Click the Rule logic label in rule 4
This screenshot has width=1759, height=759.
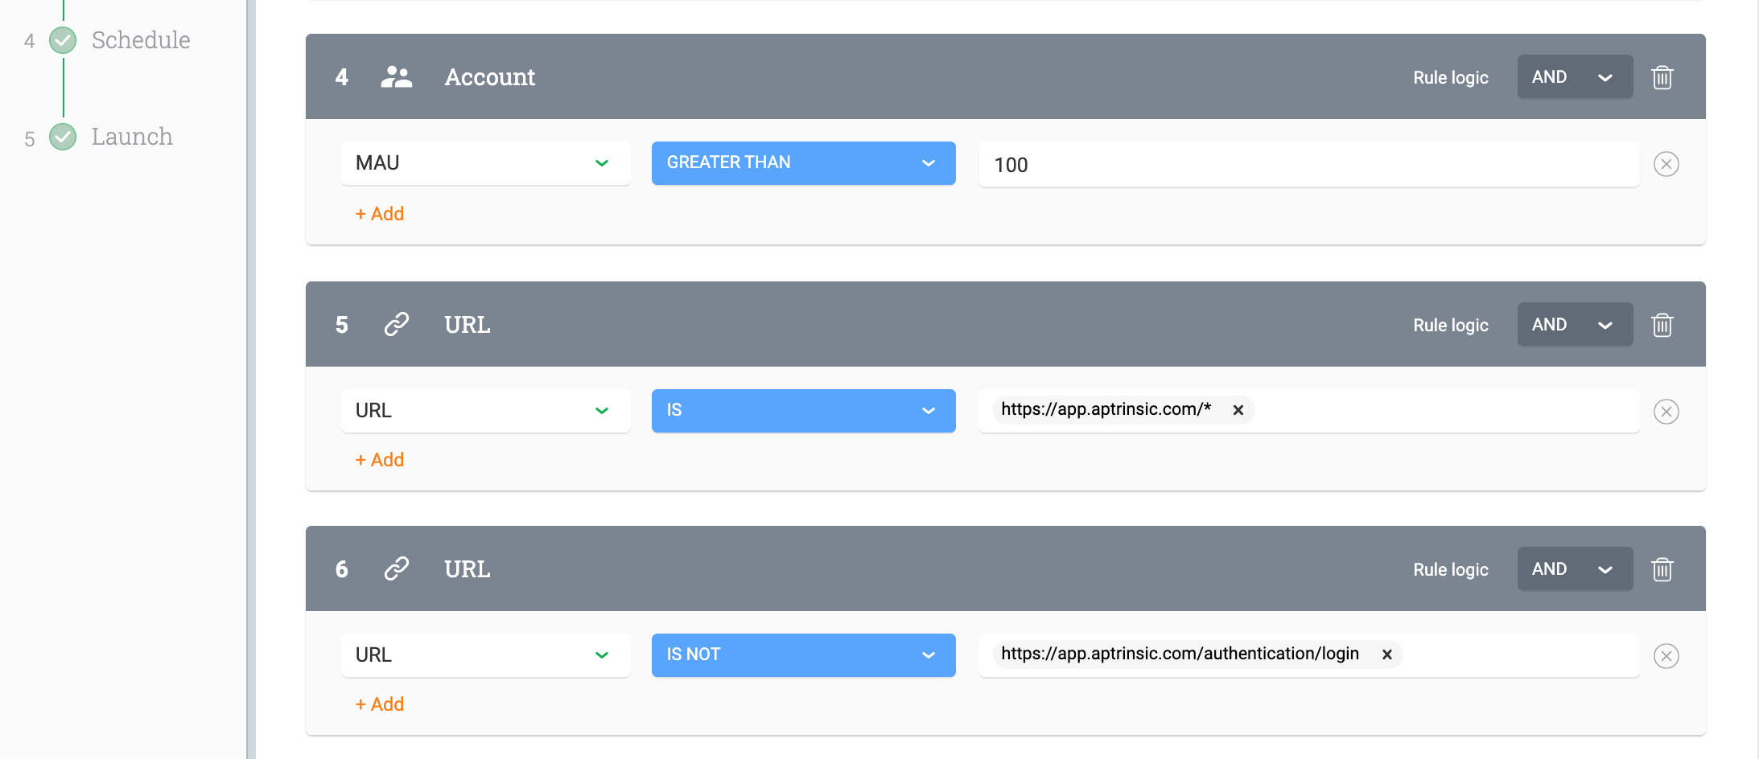click(1451, 78)
